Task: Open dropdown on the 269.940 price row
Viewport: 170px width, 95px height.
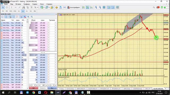Action: pyautogui.click(x=49, y=70)
